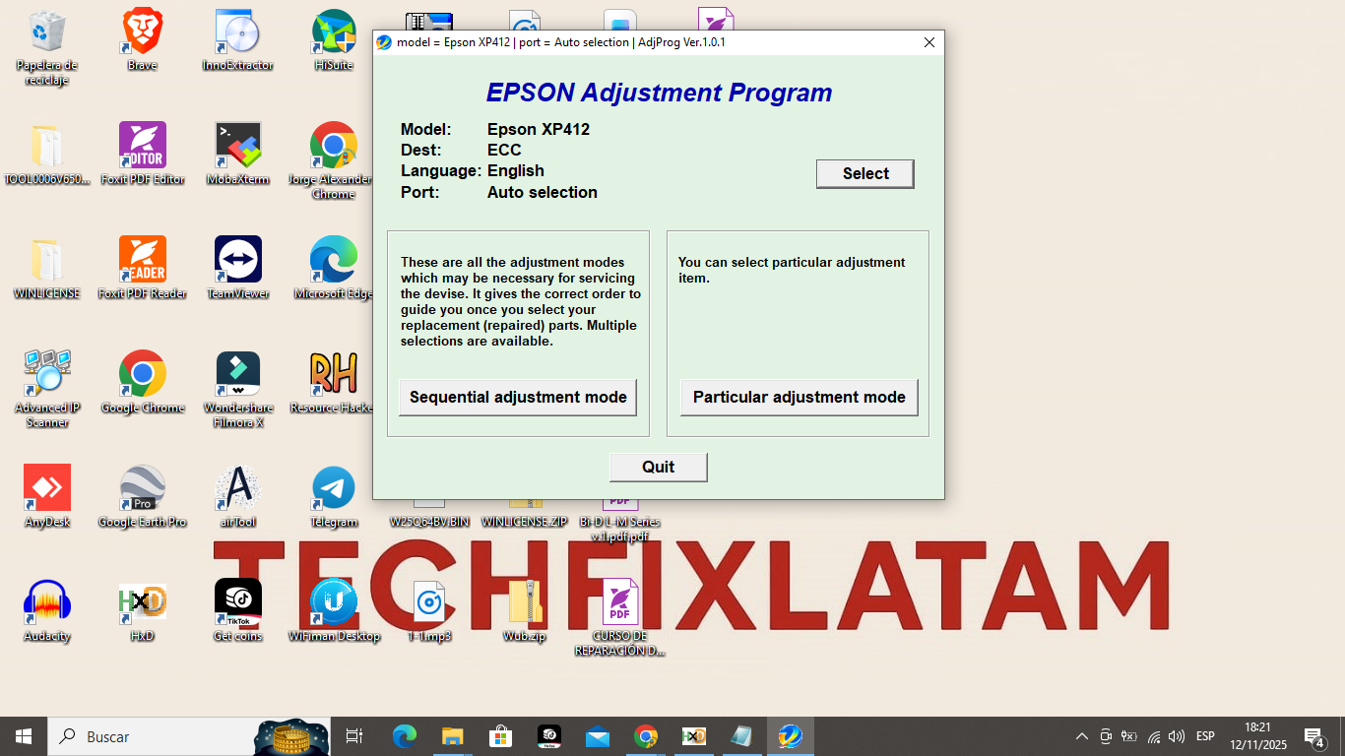Image resolution: width=1345 pixels, height=756 pixels.
Task: Open the TeamViewer desktop shortcut
Action: point(237,260)
